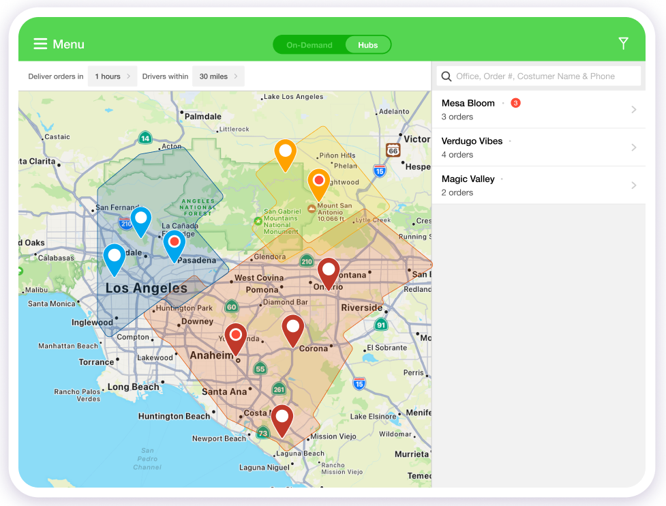Select the blue pin near San Fernando

point(140,220)
